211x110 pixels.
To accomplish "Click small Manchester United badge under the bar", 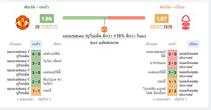I will (x=104, y=29).
